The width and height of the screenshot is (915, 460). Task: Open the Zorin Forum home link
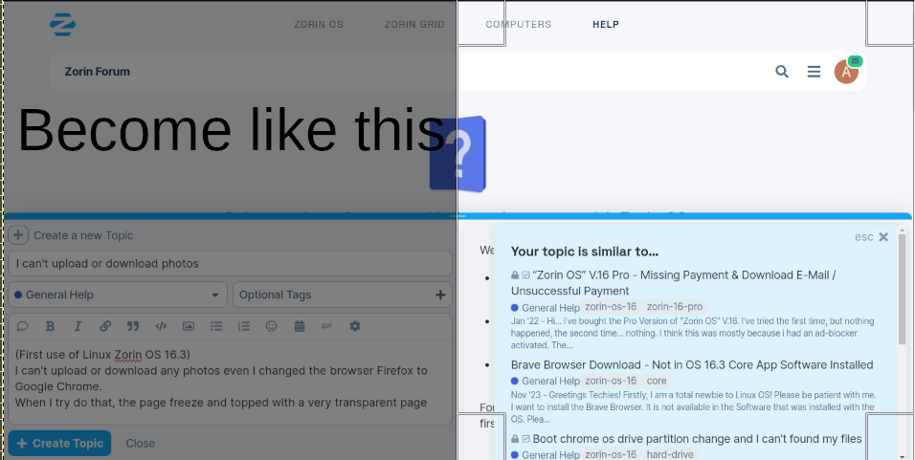pyautogui.click(x=98, y=72)
